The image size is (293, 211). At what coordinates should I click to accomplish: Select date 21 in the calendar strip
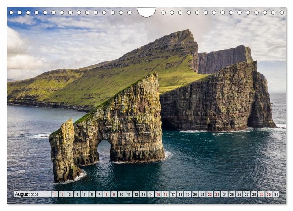203,194
